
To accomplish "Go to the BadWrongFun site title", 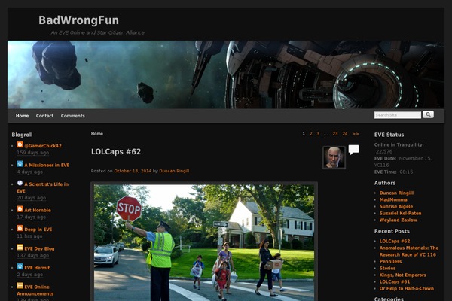I will (x=78, y=20).
